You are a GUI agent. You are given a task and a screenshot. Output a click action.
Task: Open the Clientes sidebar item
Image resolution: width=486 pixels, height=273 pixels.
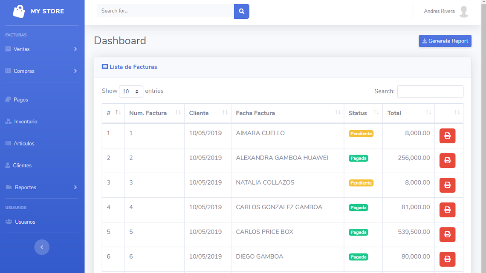(x=22, y=165)
